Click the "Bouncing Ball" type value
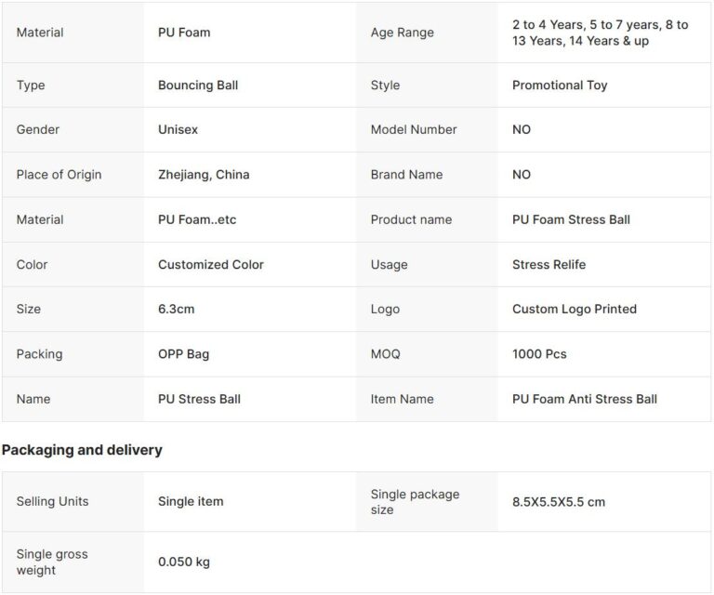This screenshot has height=595, width=714. [198, 86]
